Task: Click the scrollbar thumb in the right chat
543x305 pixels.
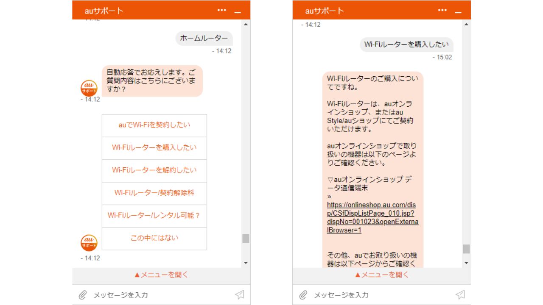Action: coord(466,249)
